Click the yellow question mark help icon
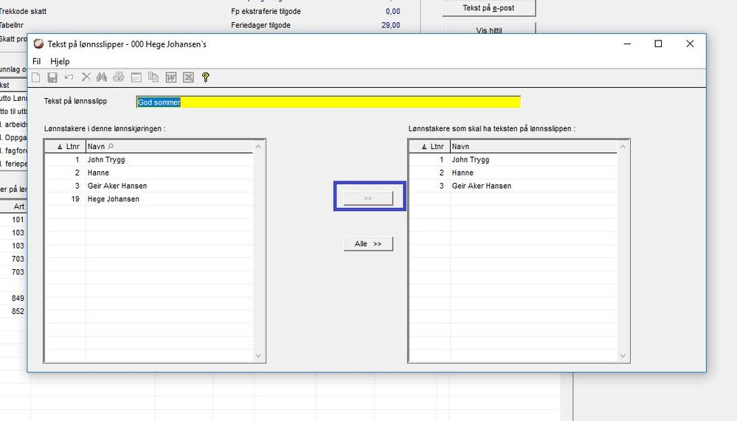The height and width of the screenshot is (421, 737). (x=205, y=77)
